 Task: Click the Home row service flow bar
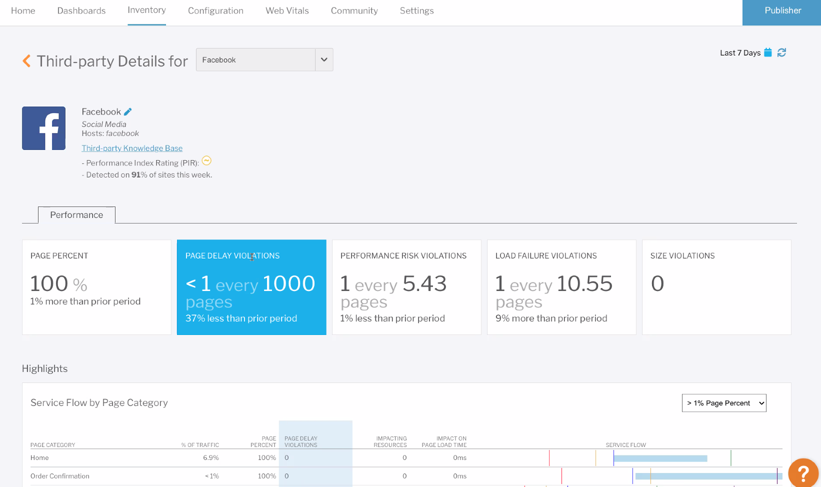(660, 458)
